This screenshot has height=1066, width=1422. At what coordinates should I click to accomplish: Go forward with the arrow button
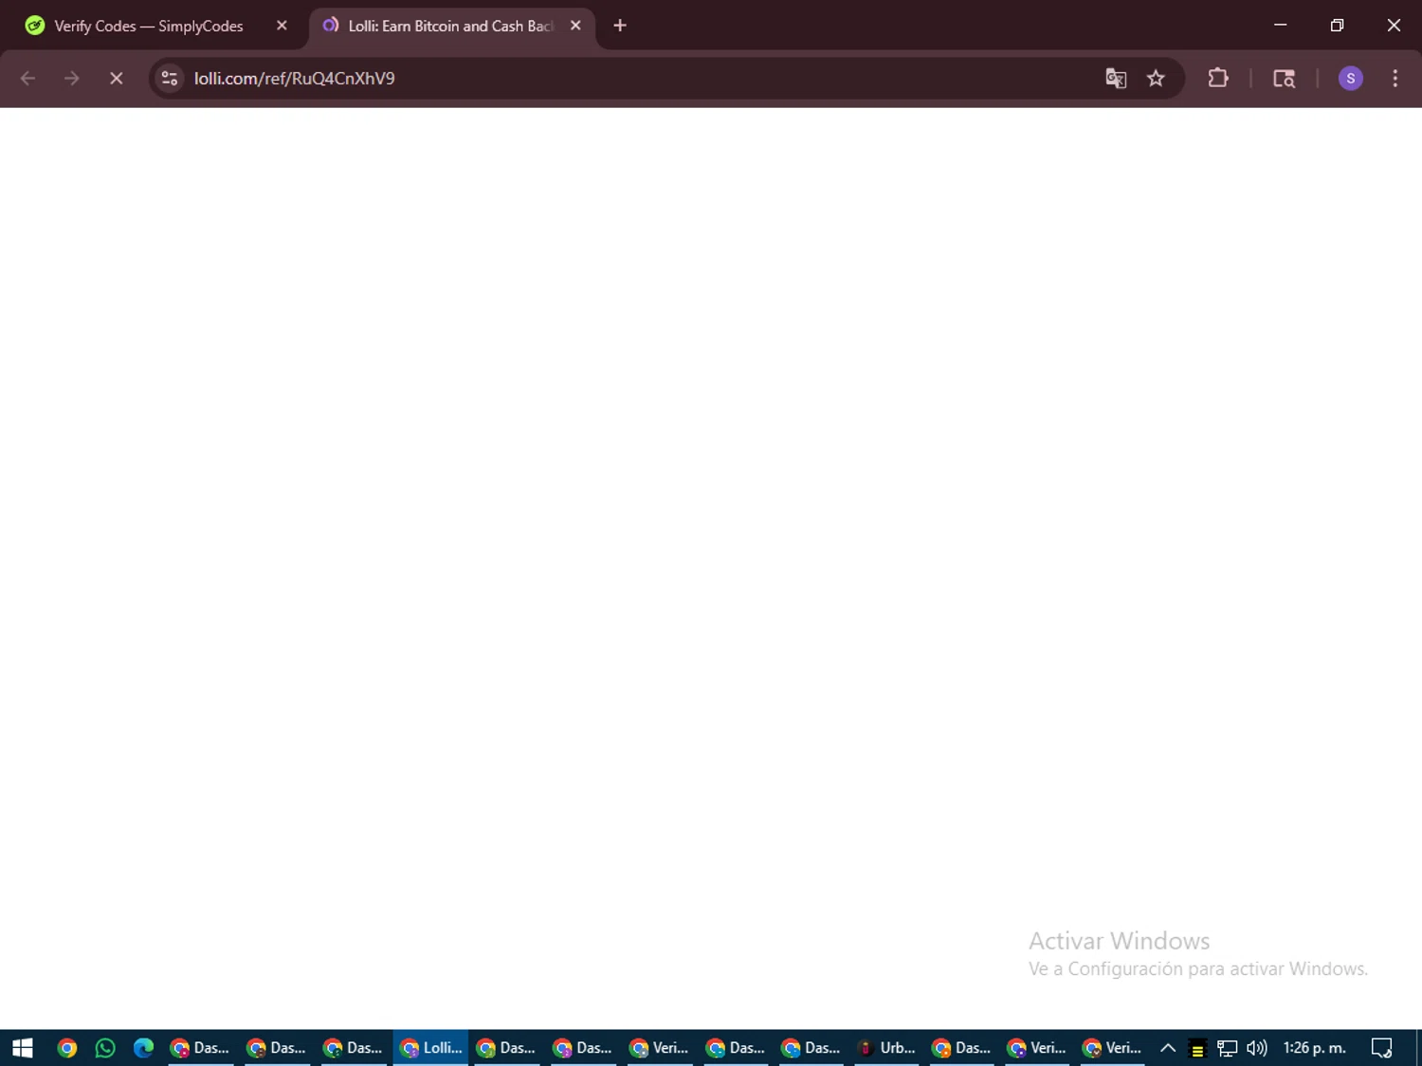click(72, 79)
